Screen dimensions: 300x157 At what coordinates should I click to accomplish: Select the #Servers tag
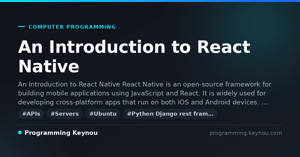pos(65,114)
